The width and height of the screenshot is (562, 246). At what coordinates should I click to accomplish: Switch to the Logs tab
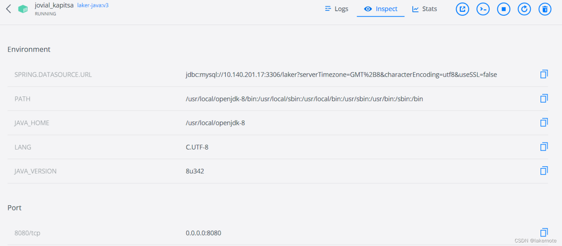click(336, 9)
